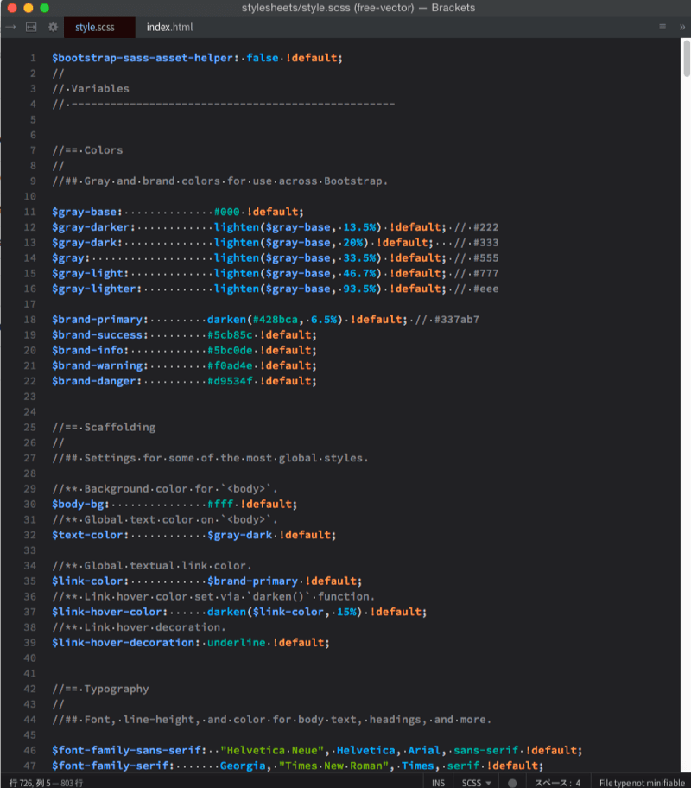Click the $link-hover-color variable name
The image size is (691, 788).
[x=107, y=612]
